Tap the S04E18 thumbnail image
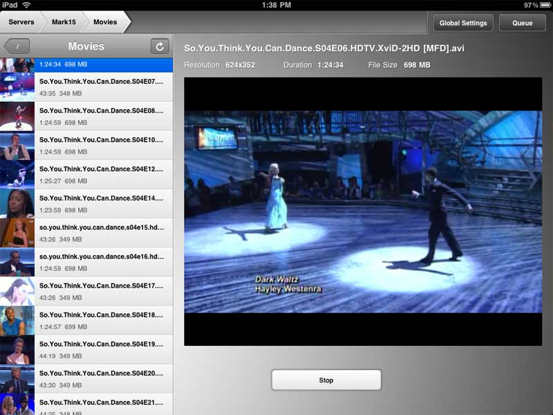 click(17, 321)
